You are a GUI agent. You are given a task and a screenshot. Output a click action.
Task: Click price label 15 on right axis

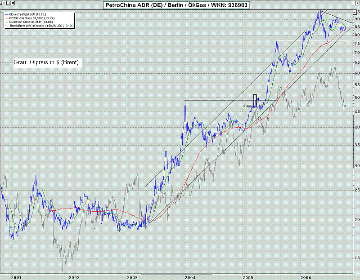pyautogui.click(x=357, y=258)
